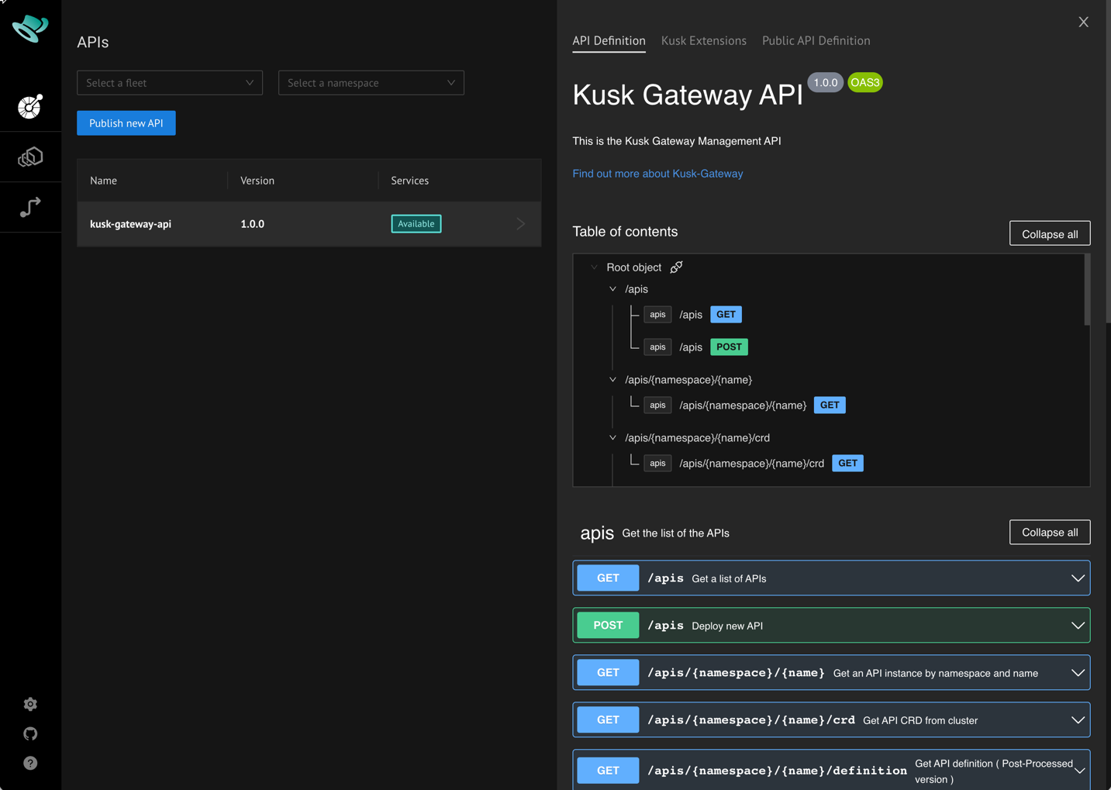
Task: Switch to the API Definition tab
Action: coord(609,41)
